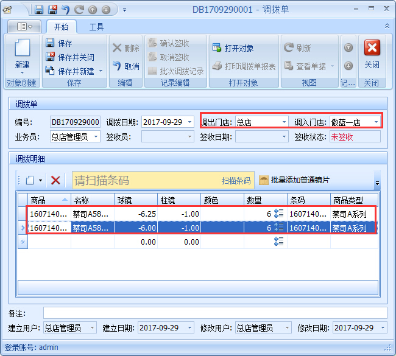Click the 取消 (Cancel) undo icon

(x=126, y=66)
